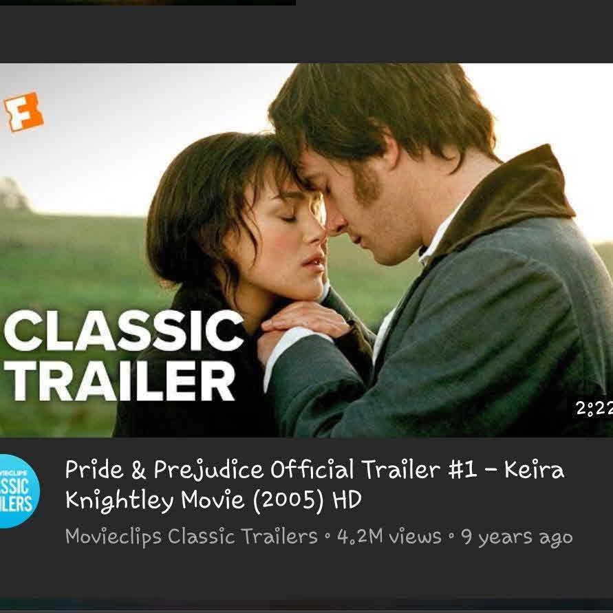Click the dark empty area above the thumbnail
The image size is (613, 613).
[307, 34]
